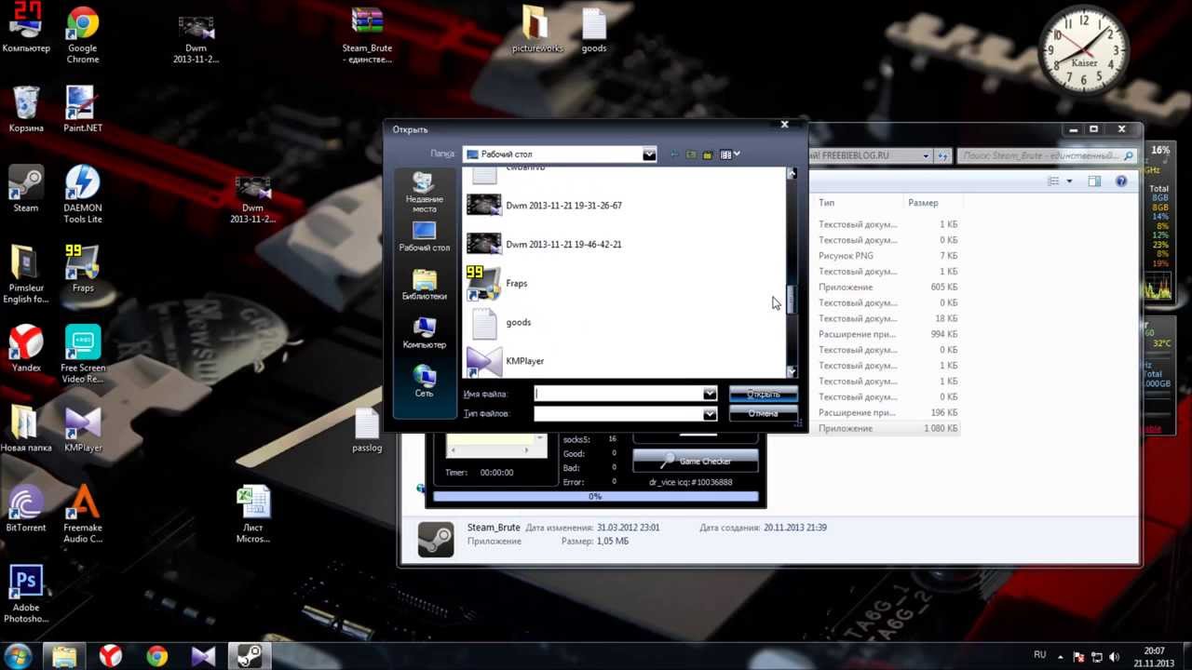Click the Game Checker button
This screenshot has width=1192, height=670.
(x=695, y=461)
